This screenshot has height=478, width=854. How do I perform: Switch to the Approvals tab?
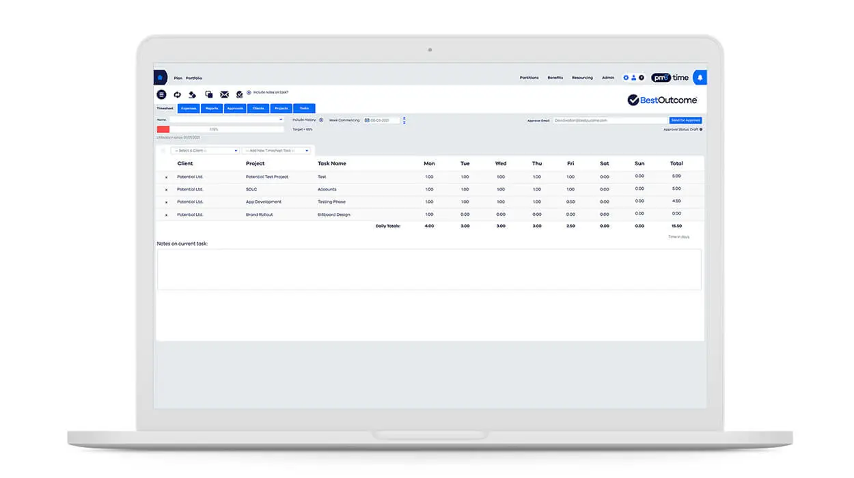click(x=235, y=109)
